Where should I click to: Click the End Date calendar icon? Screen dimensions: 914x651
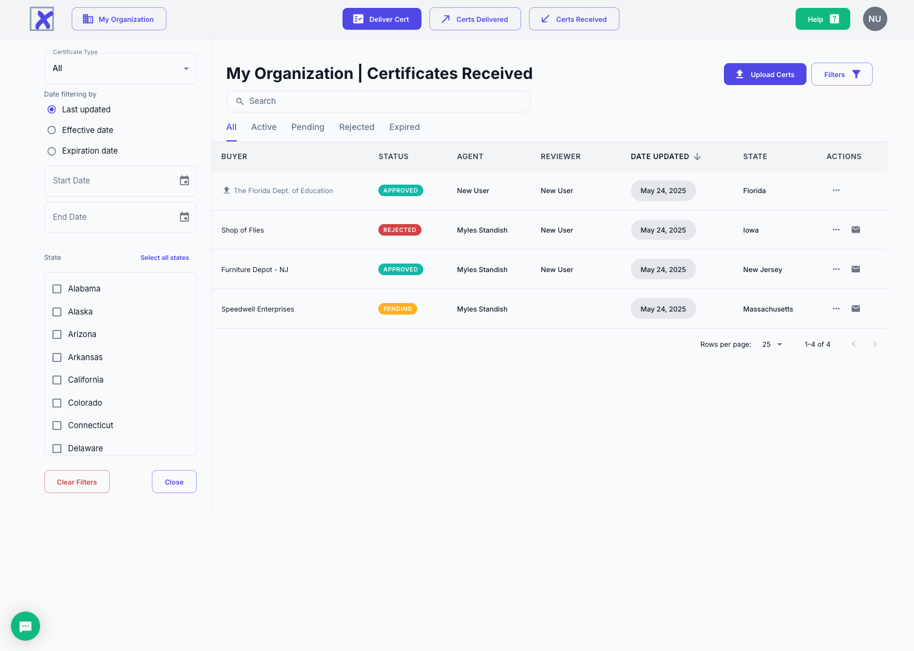(185, 217)
